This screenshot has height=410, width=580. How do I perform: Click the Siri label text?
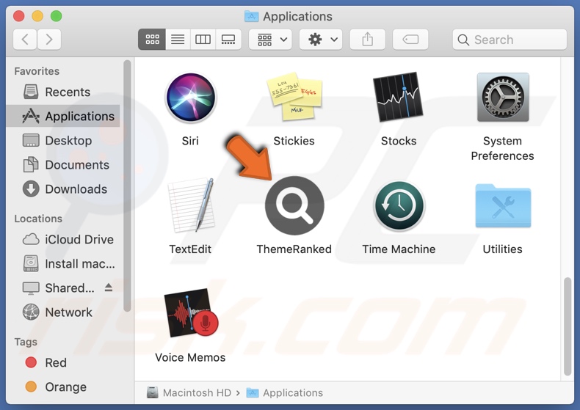tap(190, 141)
